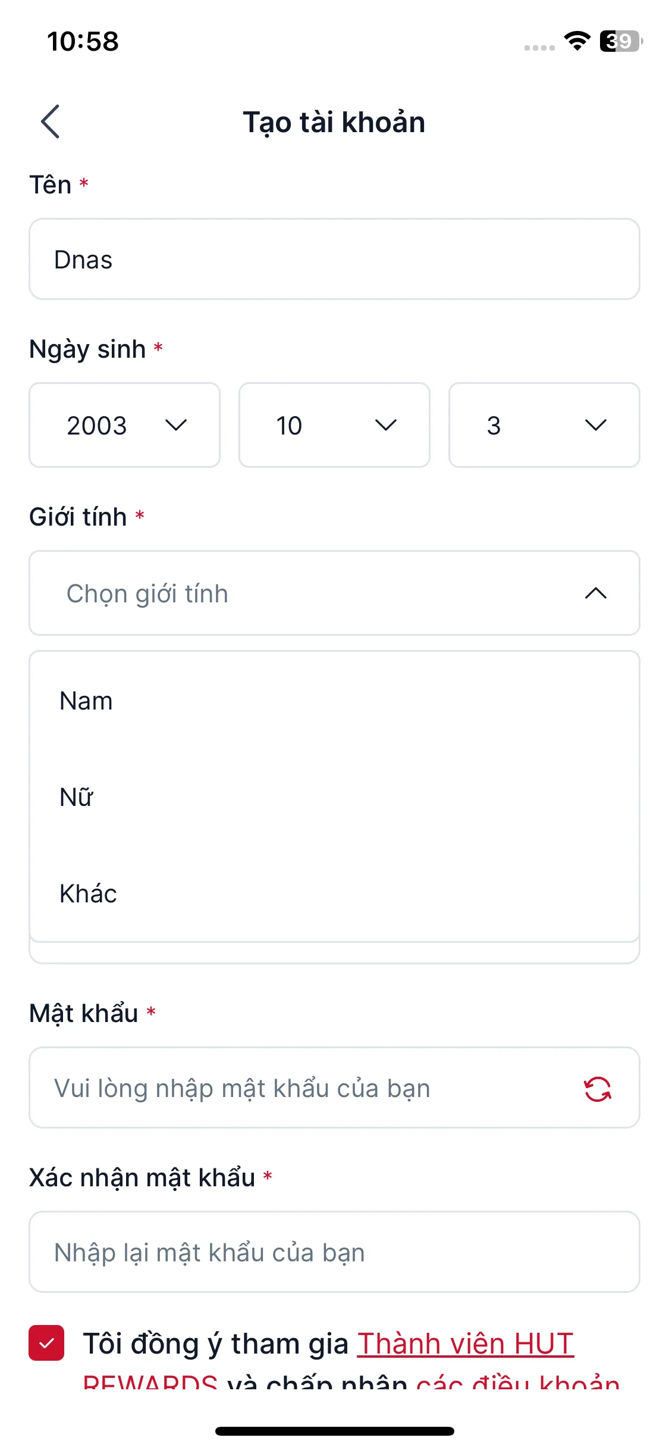Focus the Xác nhận mật khẩu field
Image resolution: width=669 pixels, height=1450 pixels.
334,1252
